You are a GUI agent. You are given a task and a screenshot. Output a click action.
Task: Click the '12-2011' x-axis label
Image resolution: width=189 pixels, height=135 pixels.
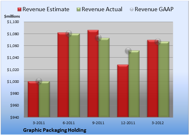click(x=128, y=123)
